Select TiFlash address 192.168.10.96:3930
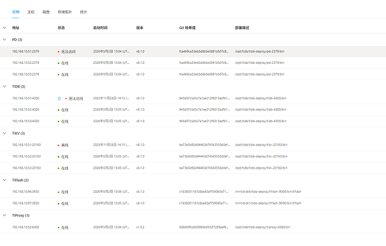 pyautogui.click(x=26, y=192)
